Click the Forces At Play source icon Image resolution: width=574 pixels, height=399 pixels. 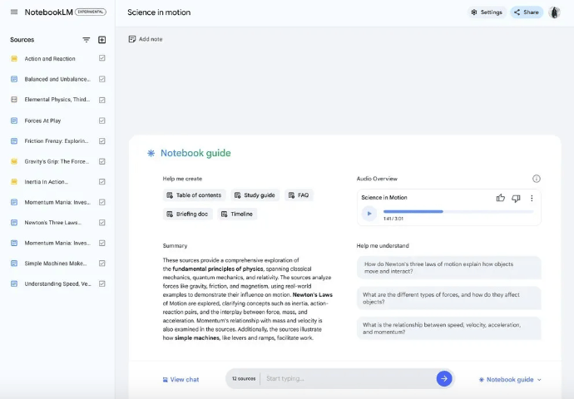click(x=14, y=121)
